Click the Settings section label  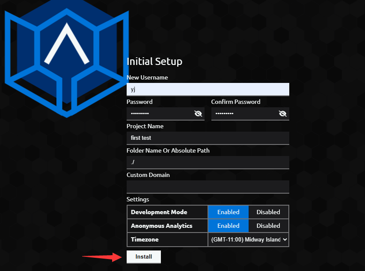(138, 199)
